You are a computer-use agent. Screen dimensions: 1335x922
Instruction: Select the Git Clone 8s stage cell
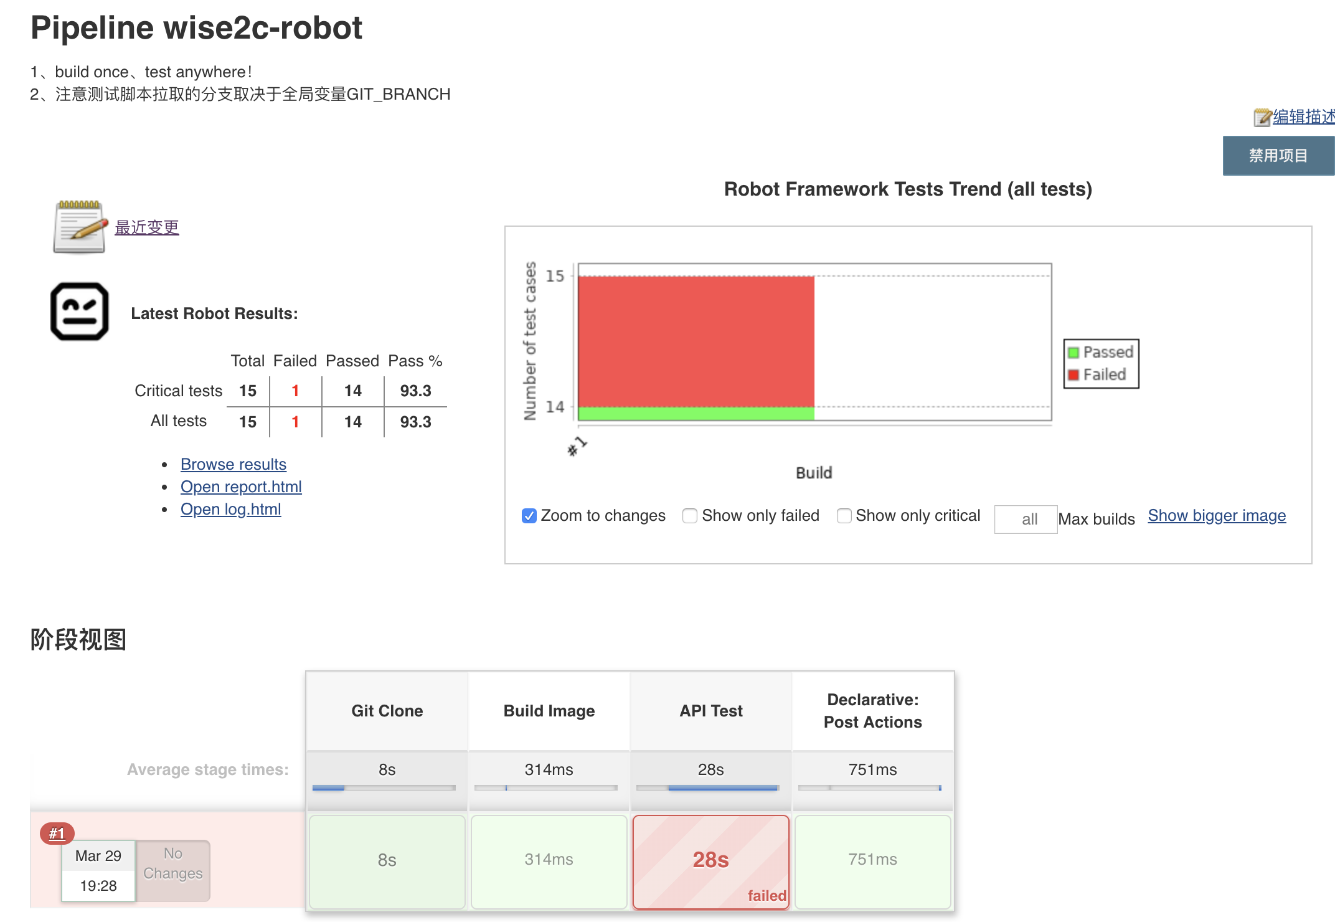387,862
